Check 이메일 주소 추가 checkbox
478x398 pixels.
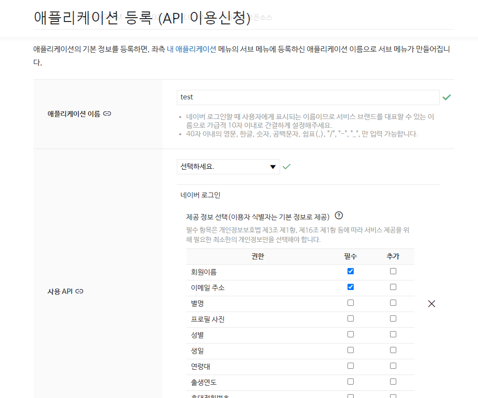393,287
